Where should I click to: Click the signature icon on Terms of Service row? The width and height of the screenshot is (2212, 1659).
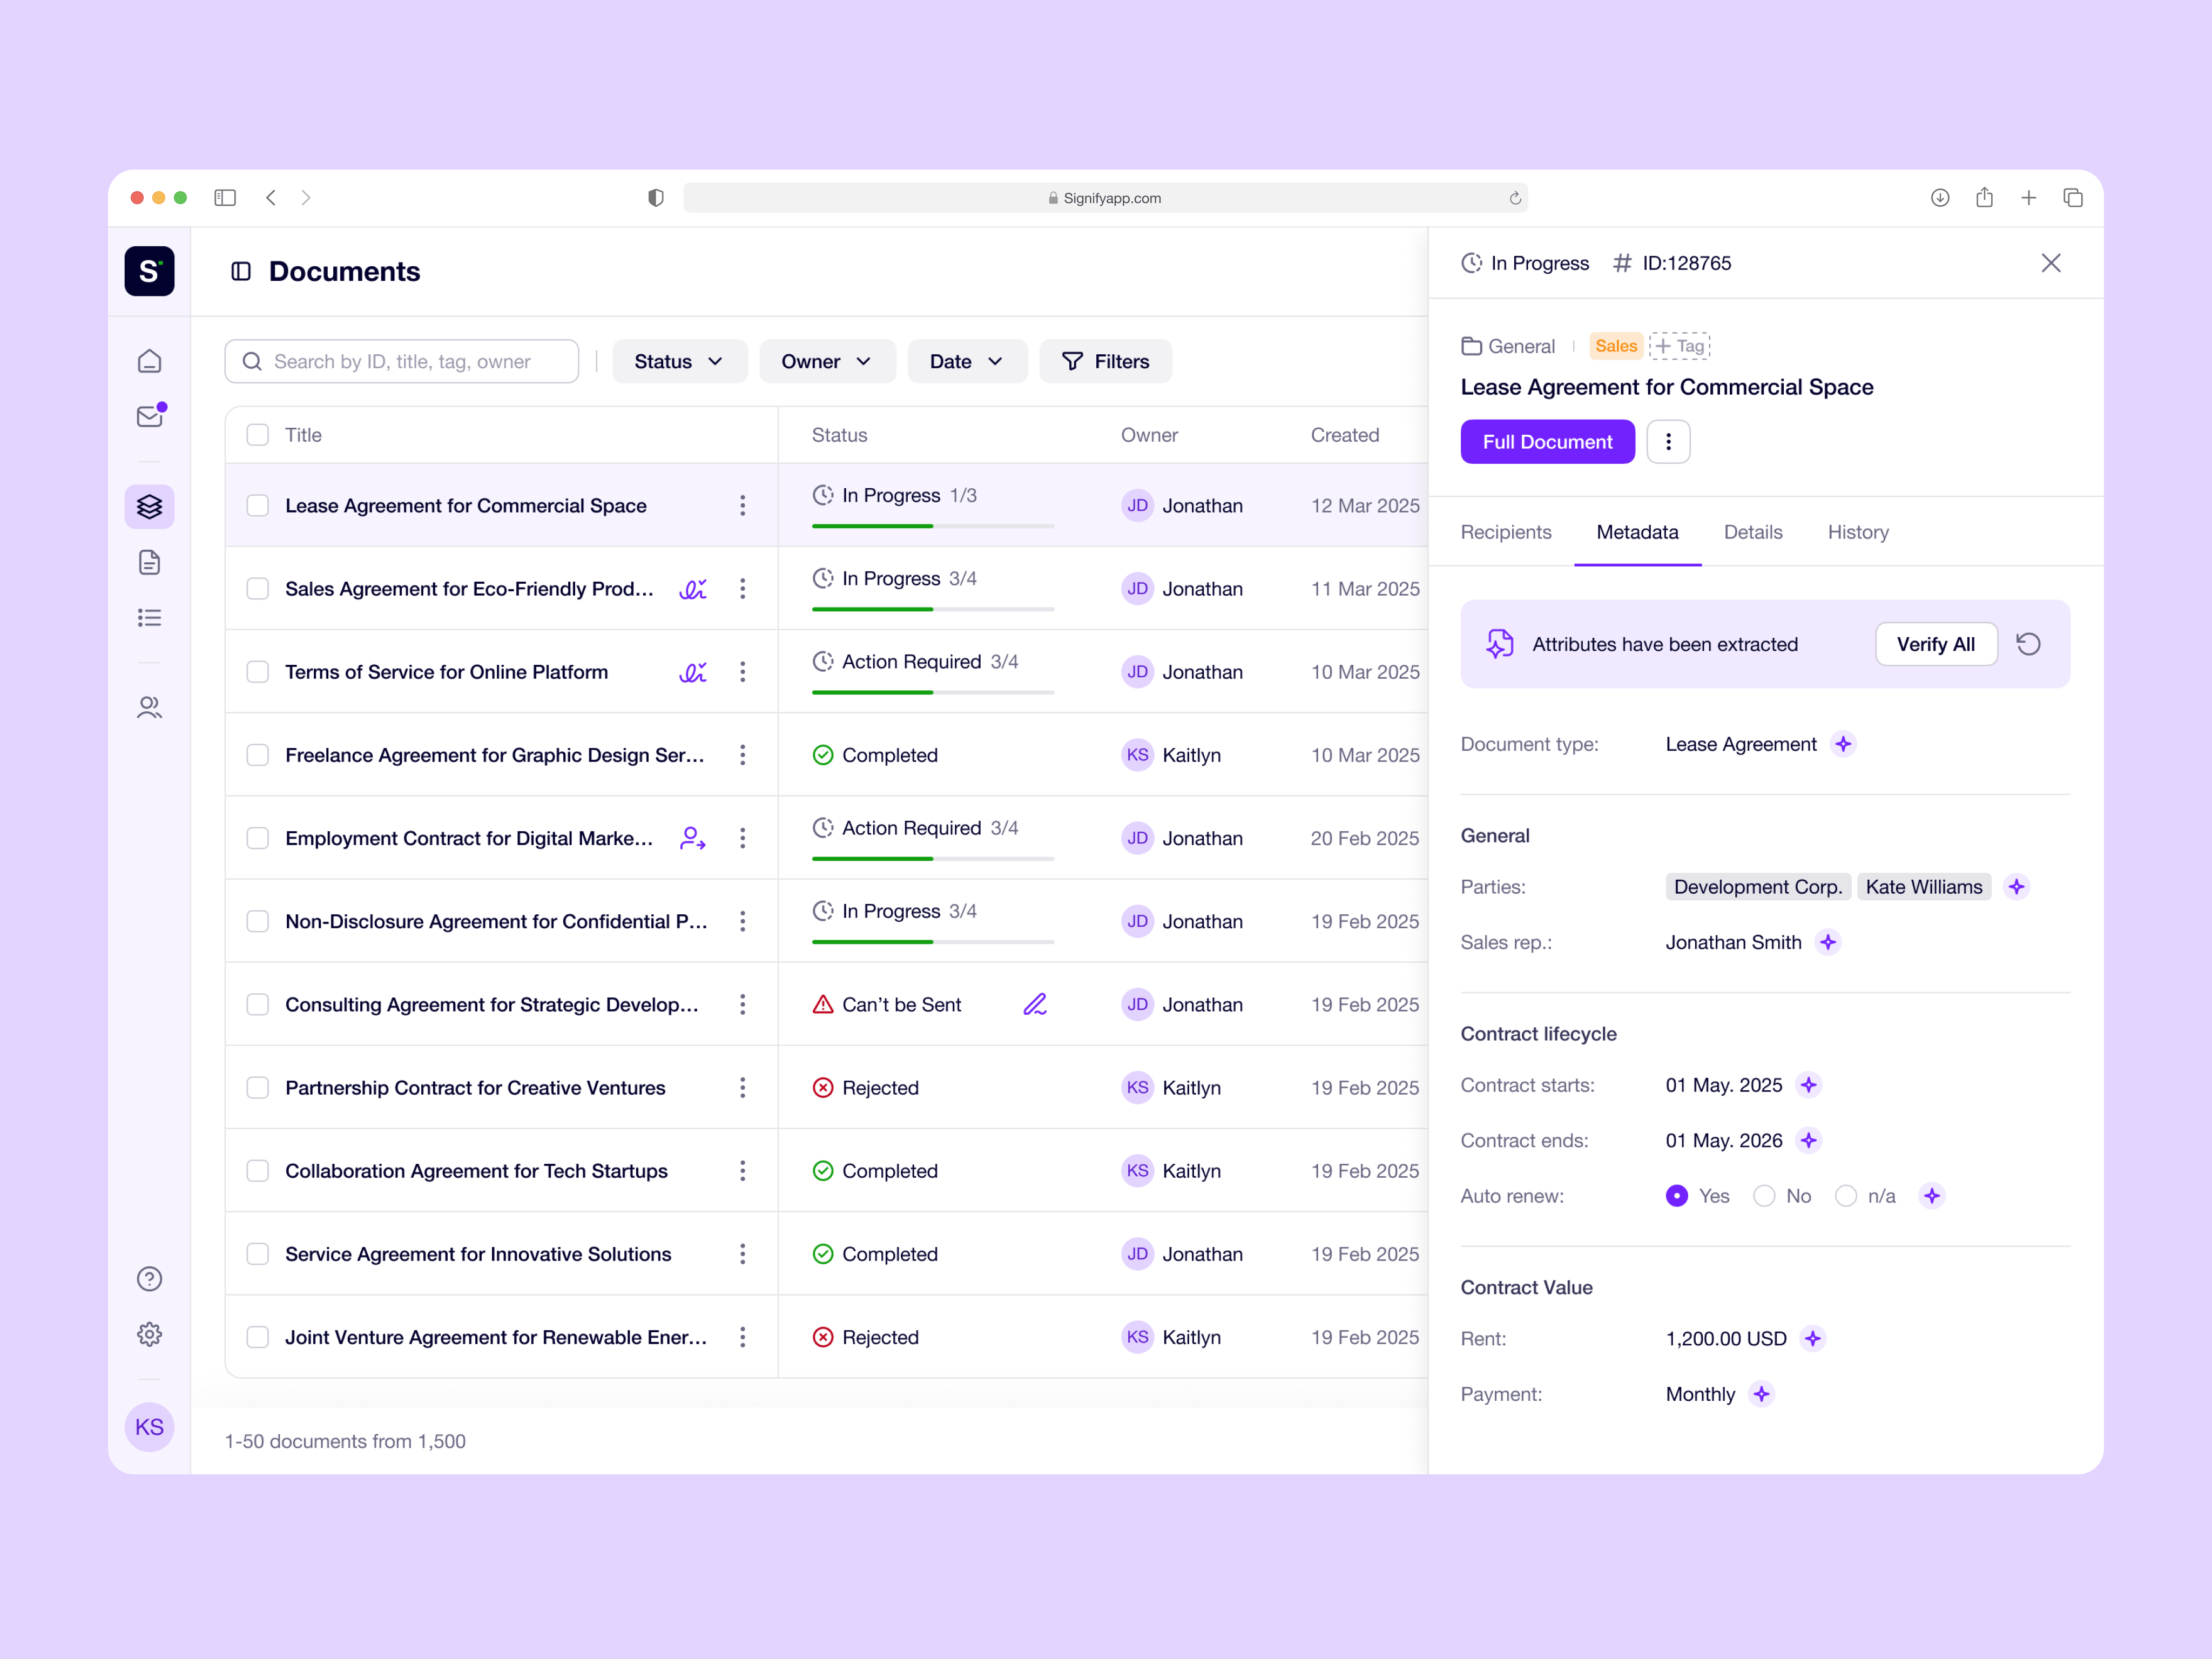click(x=693, y=672)
